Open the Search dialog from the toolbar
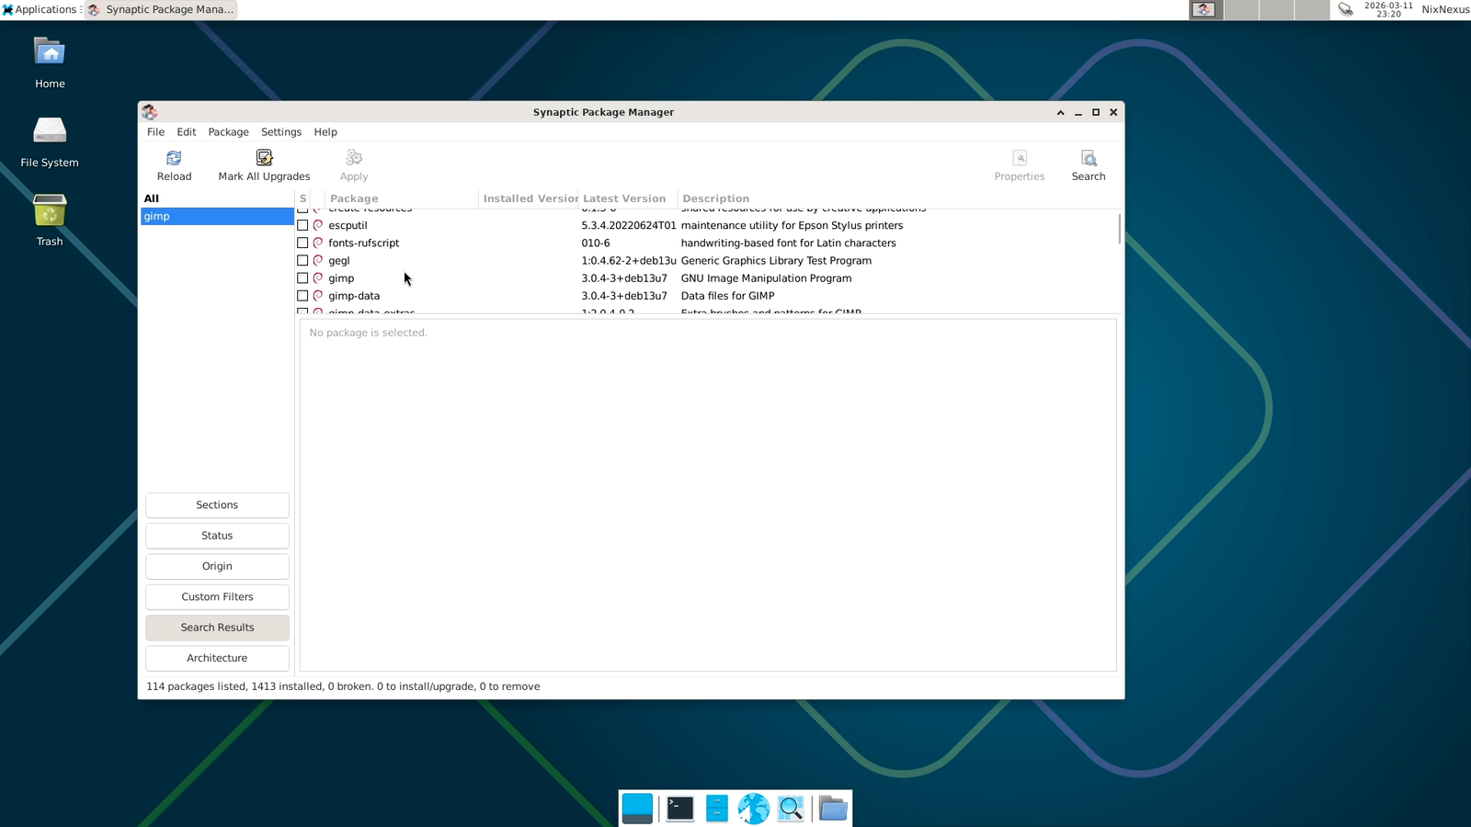 coord(1088,164)
